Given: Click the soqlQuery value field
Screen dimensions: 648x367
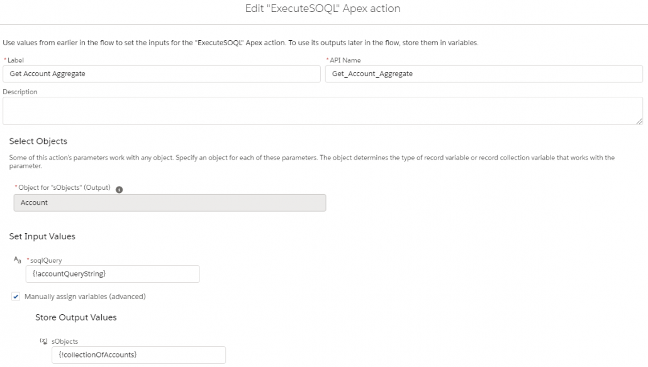Looking at the screenshot, I should pyautogui.click(x=112, y=273).
